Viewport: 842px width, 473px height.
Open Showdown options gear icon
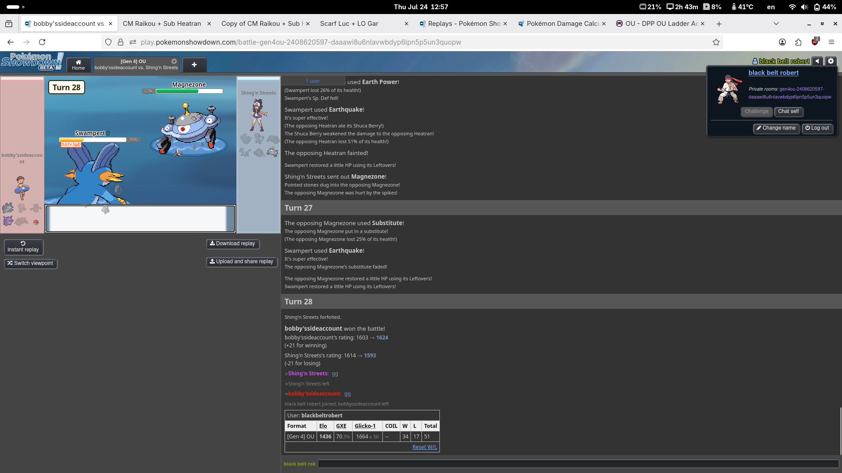click(x=831, y=61)
